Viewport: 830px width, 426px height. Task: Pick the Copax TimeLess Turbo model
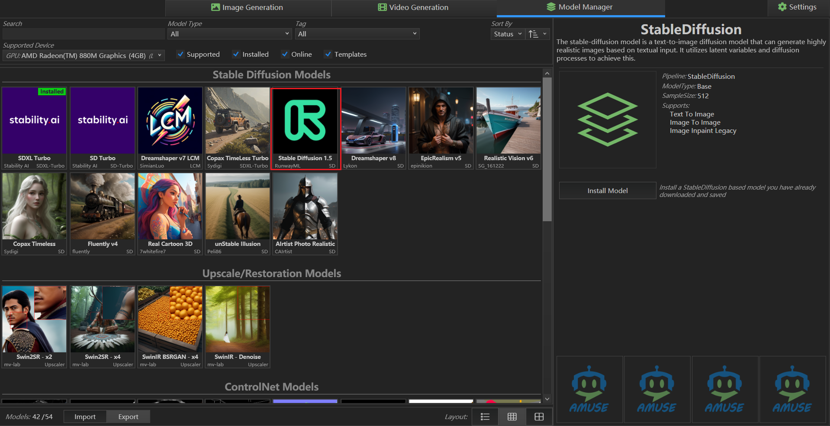pos(238,128)
